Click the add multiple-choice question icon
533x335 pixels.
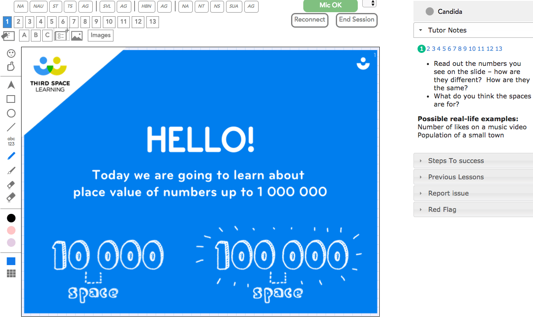pos(61,36)
